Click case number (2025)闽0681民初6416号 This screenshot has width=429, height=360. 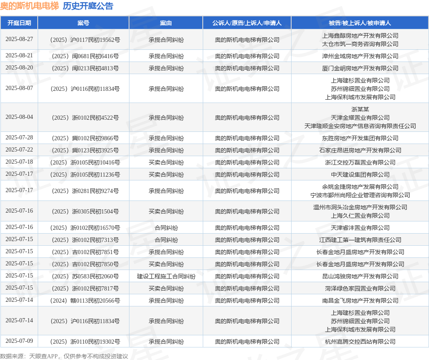tap(85, 57)
